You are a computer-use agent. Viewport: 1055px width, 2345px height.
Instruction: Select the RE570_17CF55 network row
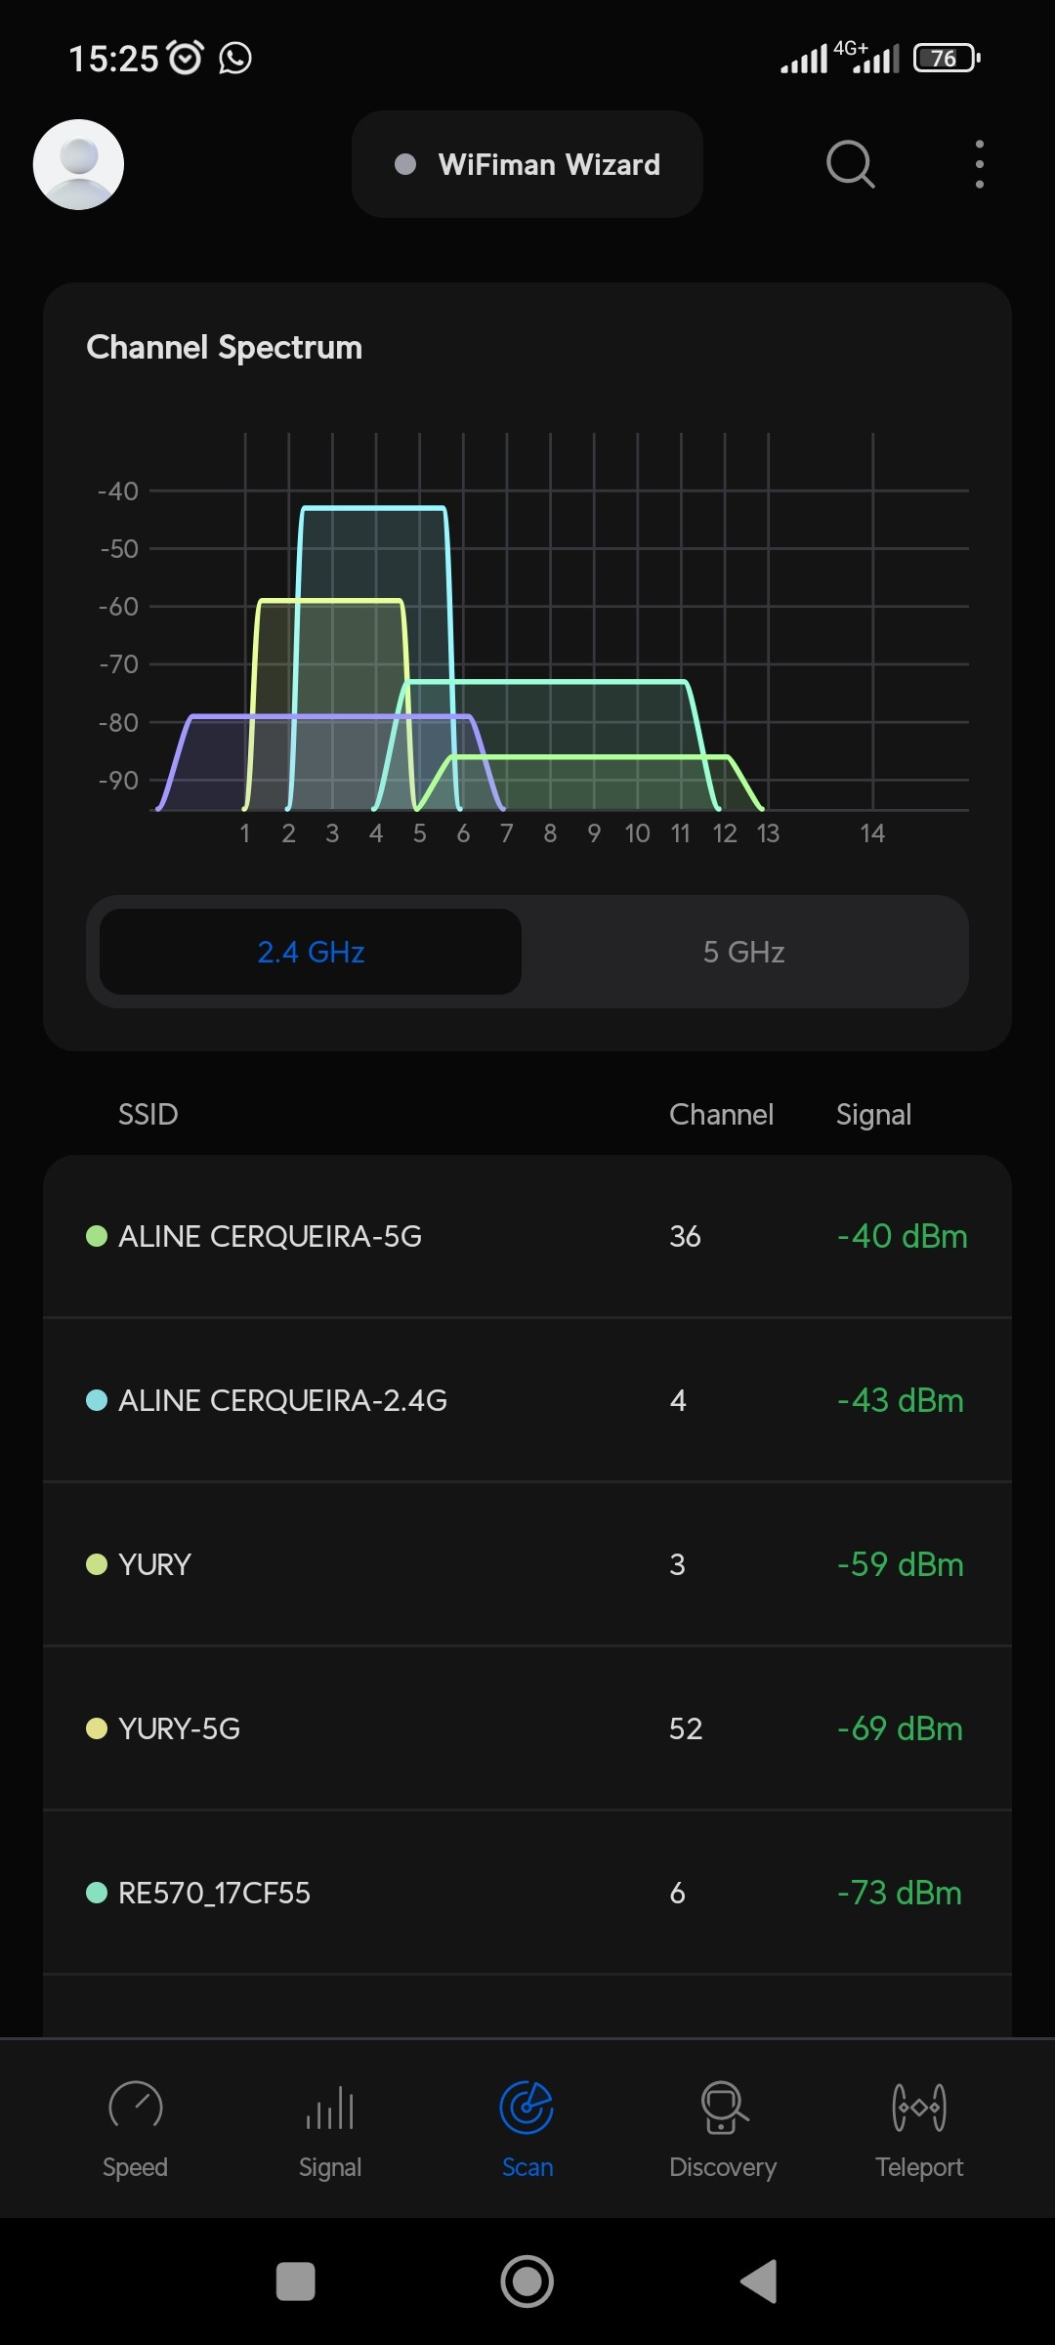(x=527, y=1894)
